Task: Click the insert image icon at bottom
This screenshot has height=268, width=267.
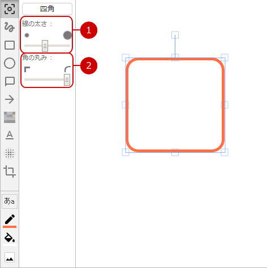Action: [10, 257]
